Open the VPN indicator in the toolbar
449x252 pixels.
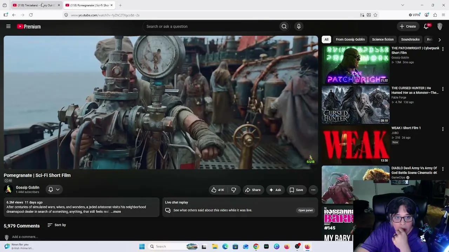415,15
